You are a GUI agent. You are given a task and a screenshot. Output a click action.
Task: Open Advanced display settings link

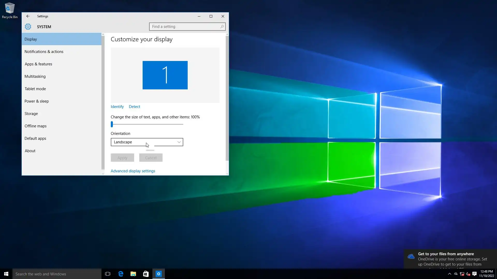tap(133, 171)
